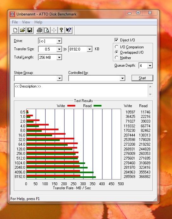172x219 pixels.
Task: Click the Test Results group title
Action: [x=83, y=101]
